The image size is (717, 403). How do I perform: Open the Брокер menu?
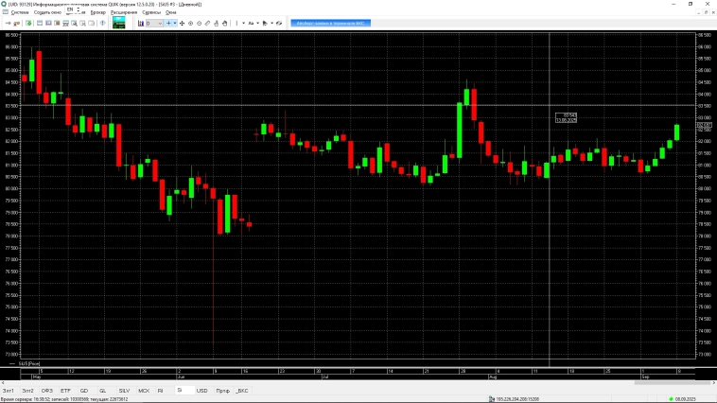97,12
